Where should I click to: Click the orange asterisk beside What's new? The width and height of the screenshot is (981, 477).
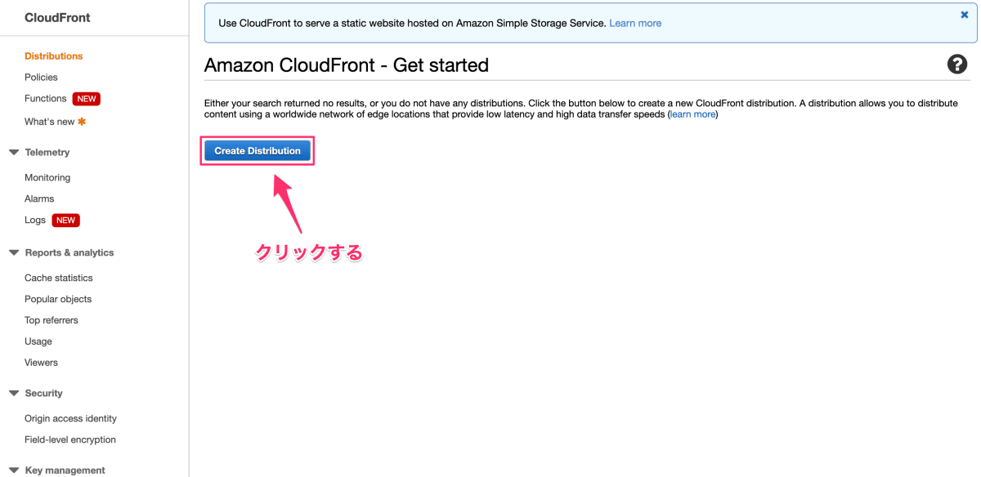click(82, 122)
